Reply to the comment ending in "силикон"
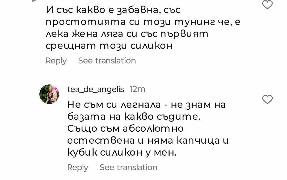287x180 pixels. (56, 61)
